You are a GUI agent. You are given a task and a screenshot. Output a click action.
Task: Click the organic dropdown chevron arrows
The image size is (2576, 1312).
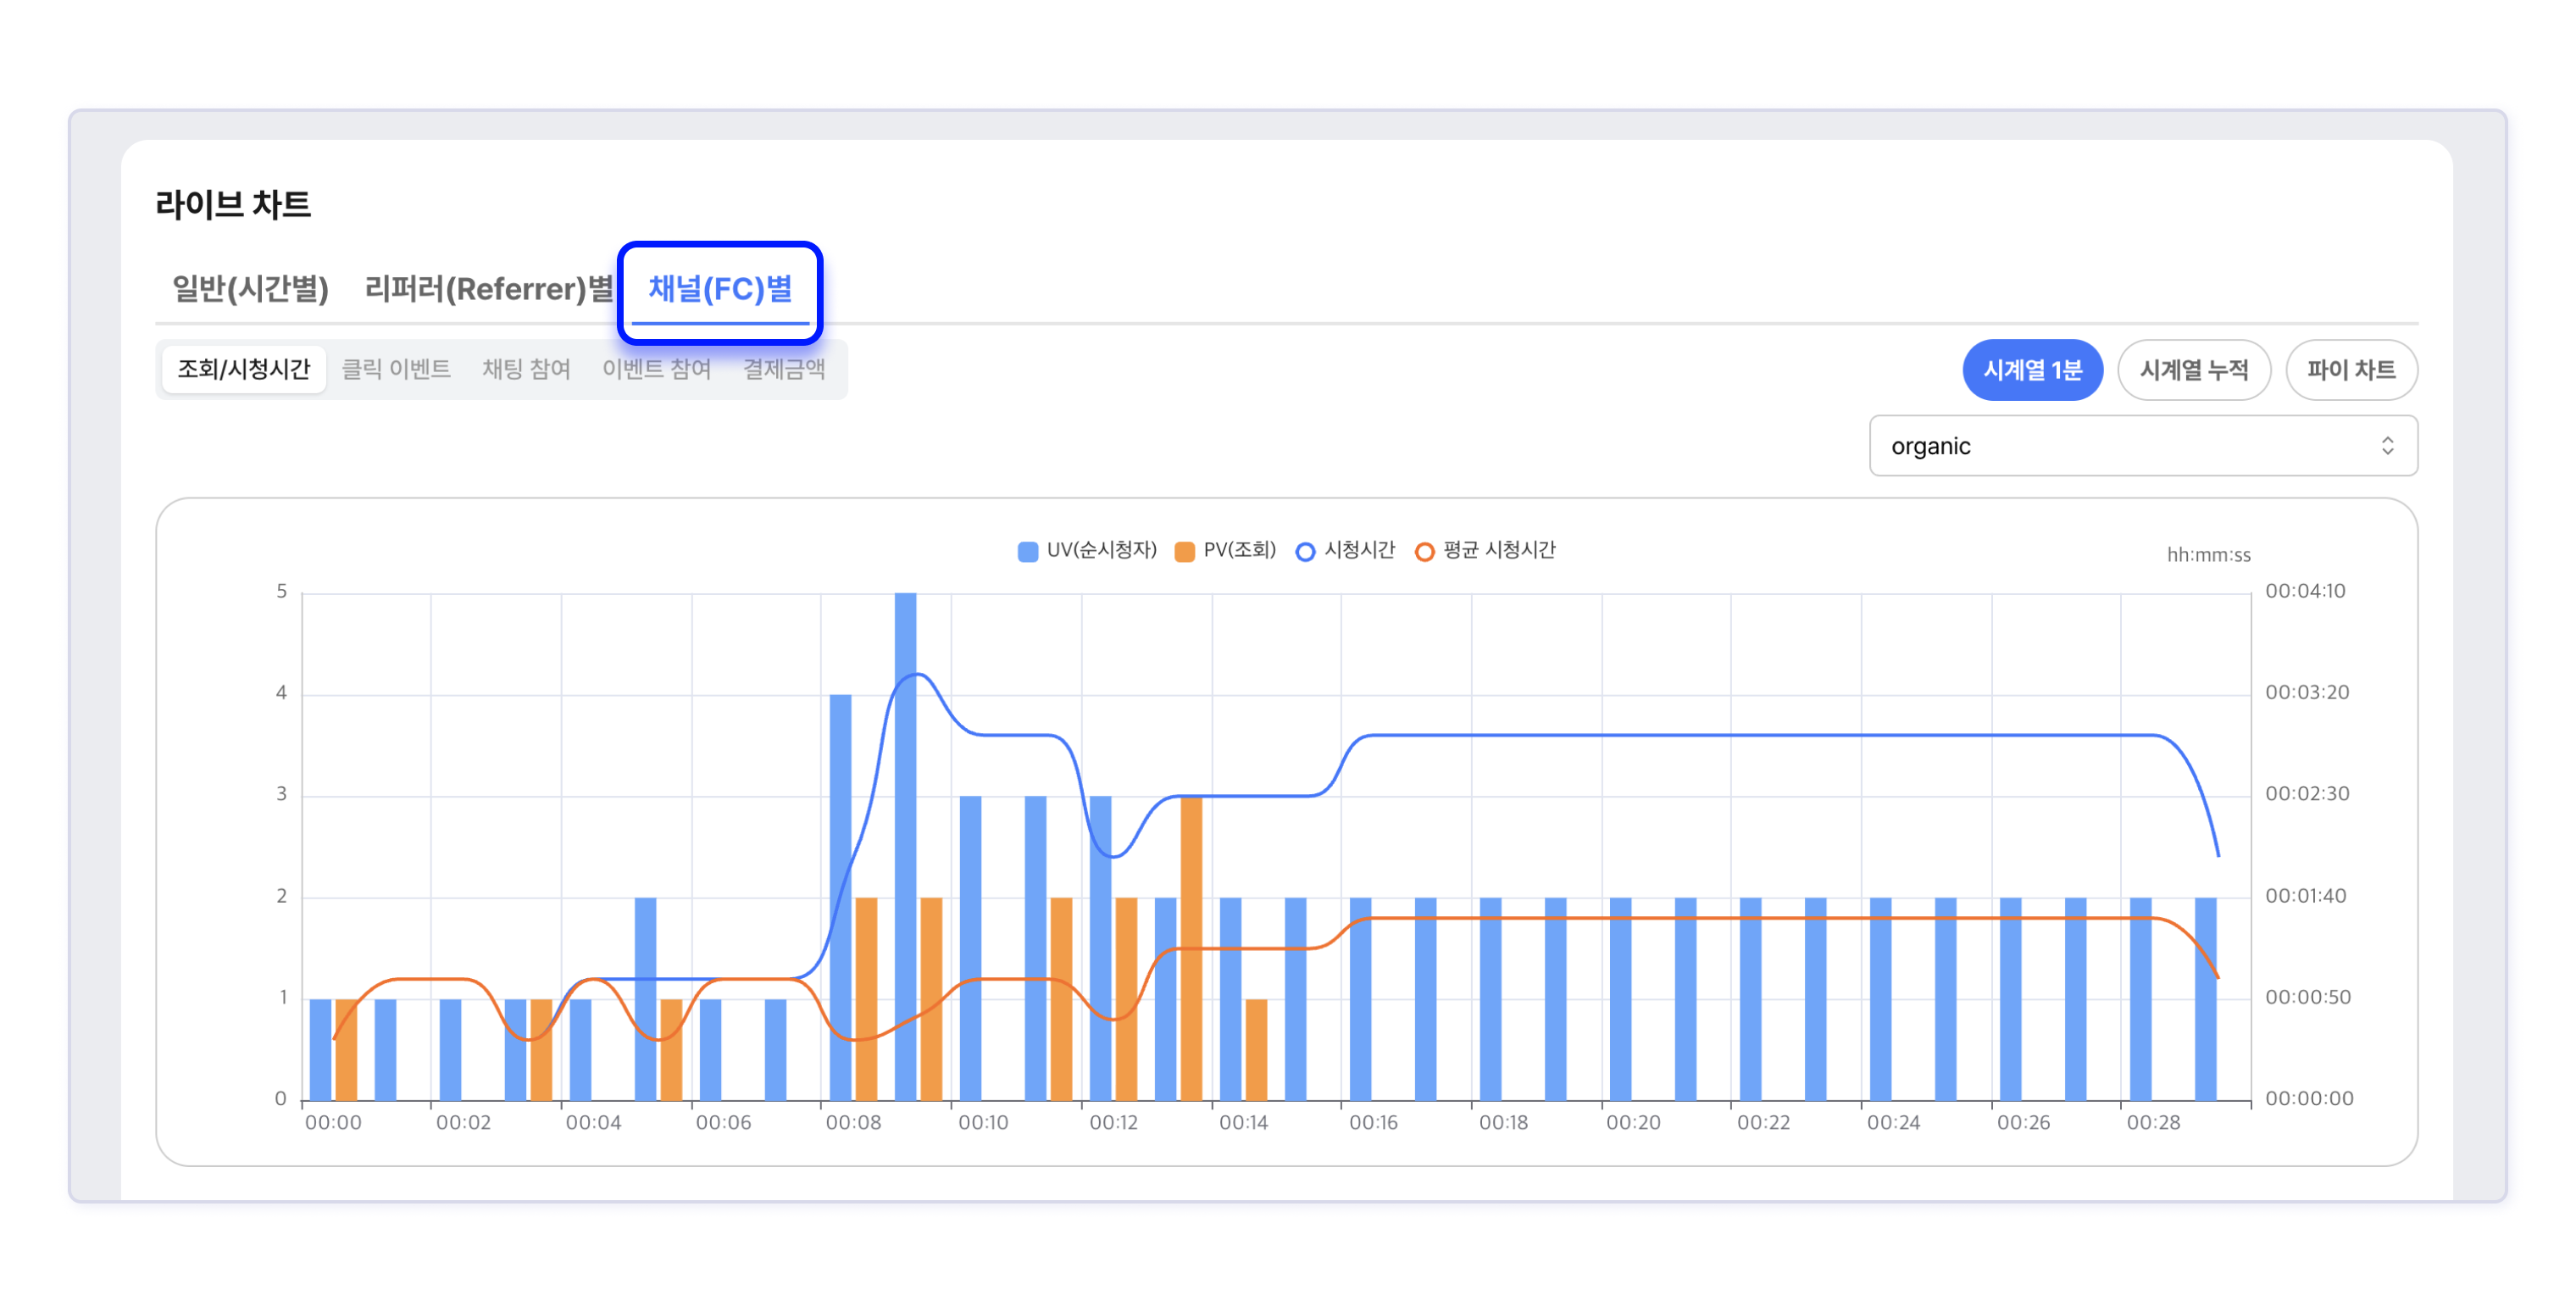[x=2387, y=446]
